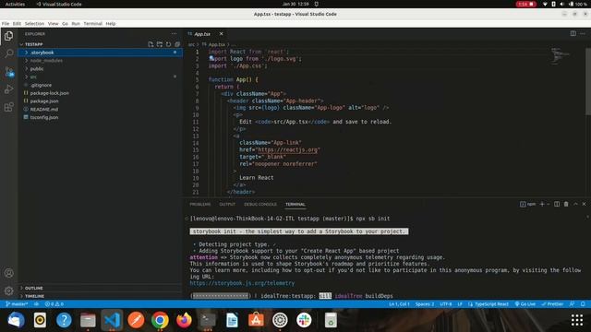Open the Source Control view

pos(8,72)
